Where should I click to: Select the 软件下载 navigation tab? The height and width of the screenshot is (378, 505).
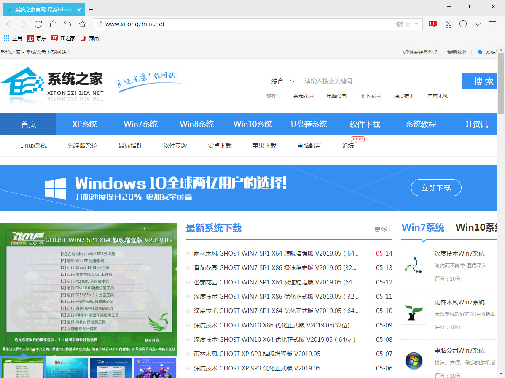(x=365, y=124)
